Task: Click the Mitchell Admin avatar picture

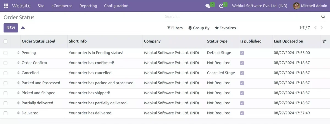Action: (x=296, y=6)
